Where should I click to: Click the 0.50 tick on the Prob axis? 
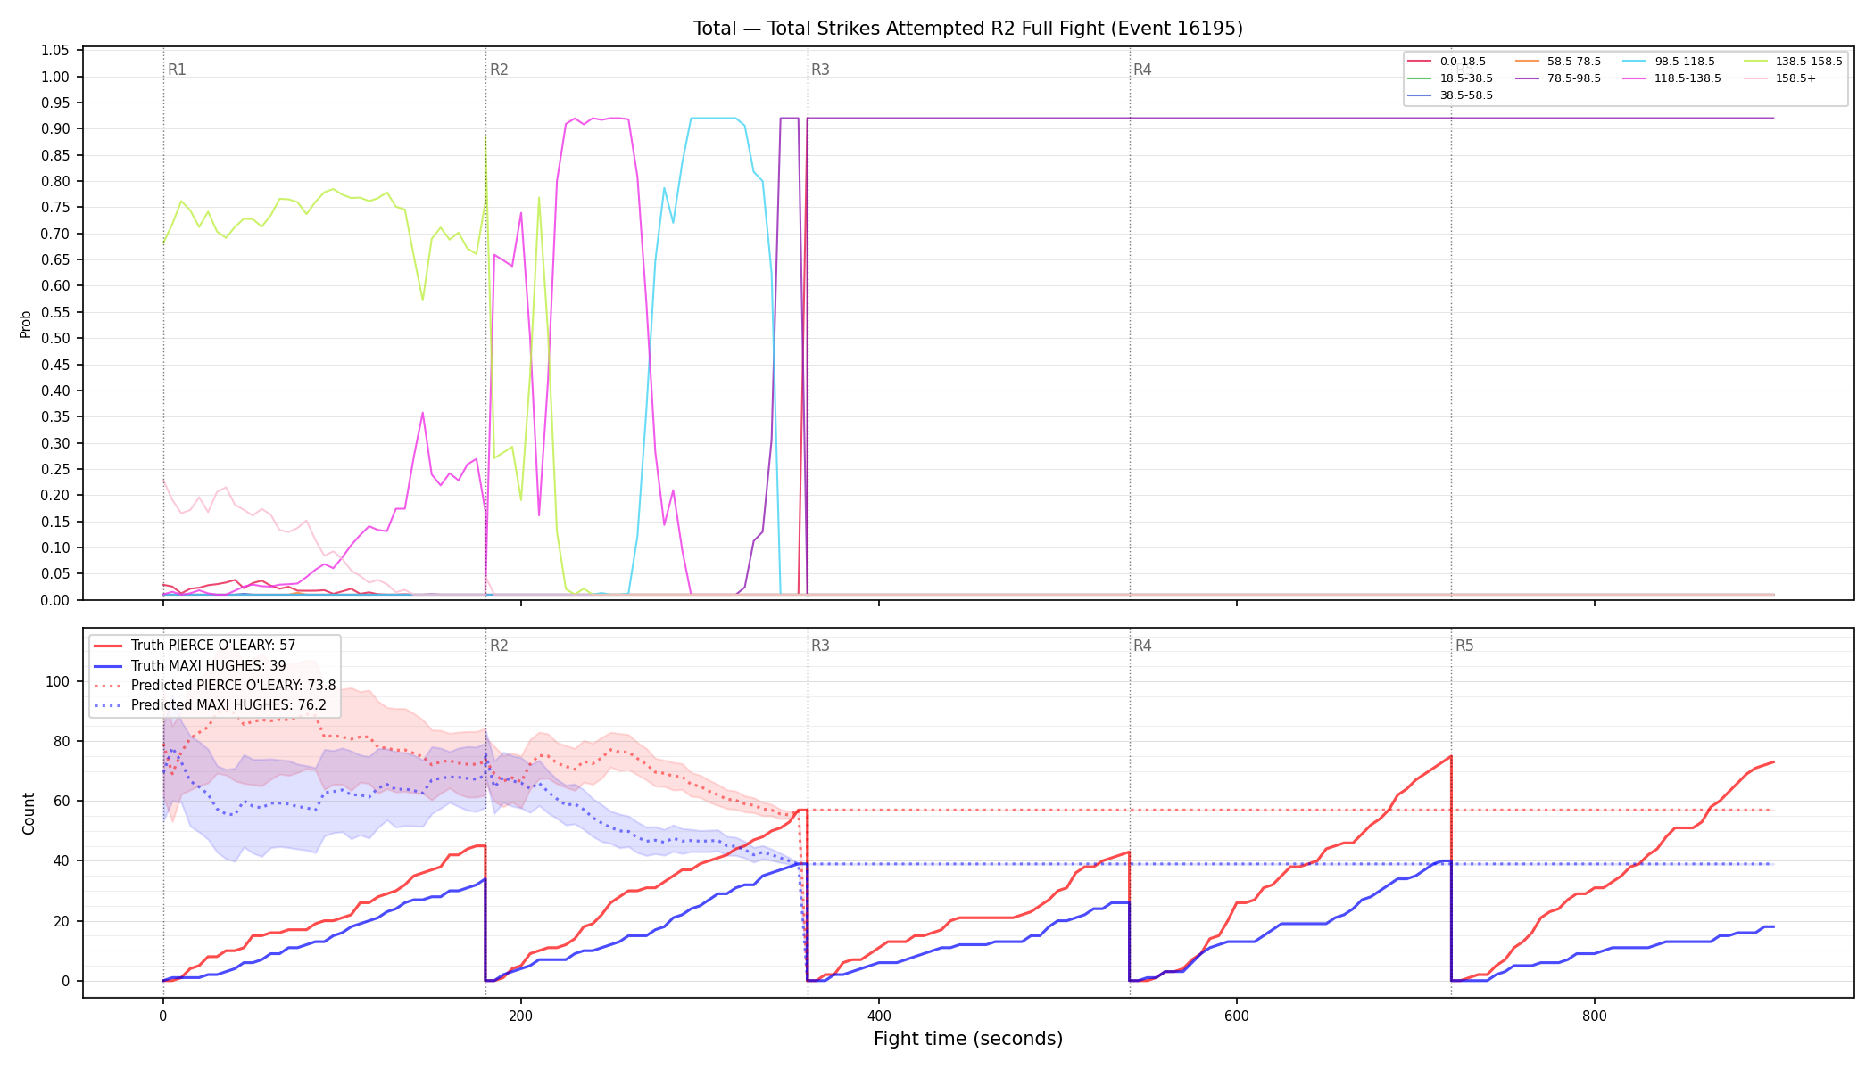(55, 338)
